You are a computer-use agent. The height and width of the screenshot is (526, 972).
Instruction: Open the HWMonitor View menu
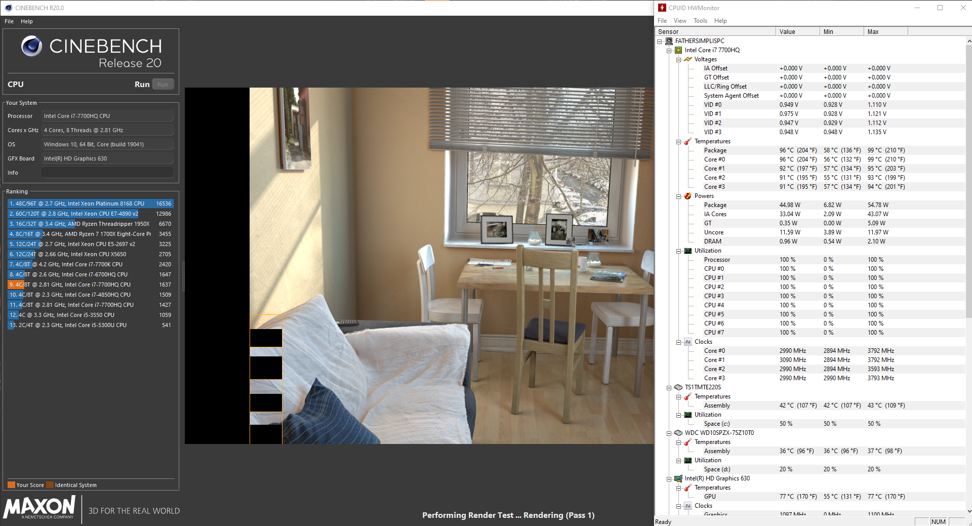(680, 21)
